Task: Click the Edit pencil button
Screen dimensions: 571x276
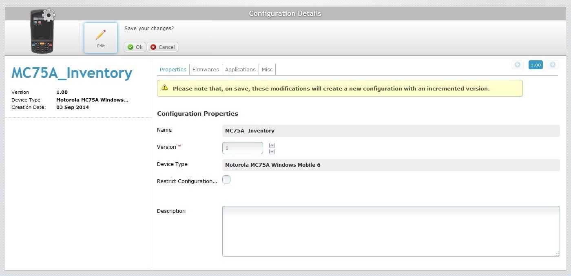Action: click(x=101, y=38)
